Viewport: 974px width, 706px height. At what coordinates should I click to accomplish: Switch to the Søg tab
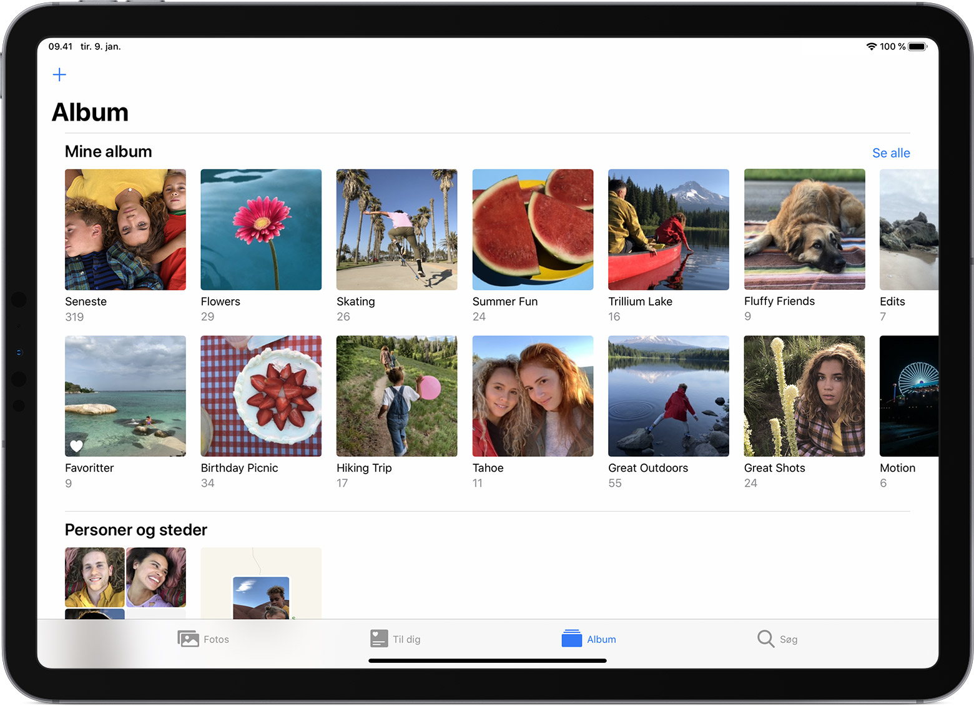pos(777,639)
